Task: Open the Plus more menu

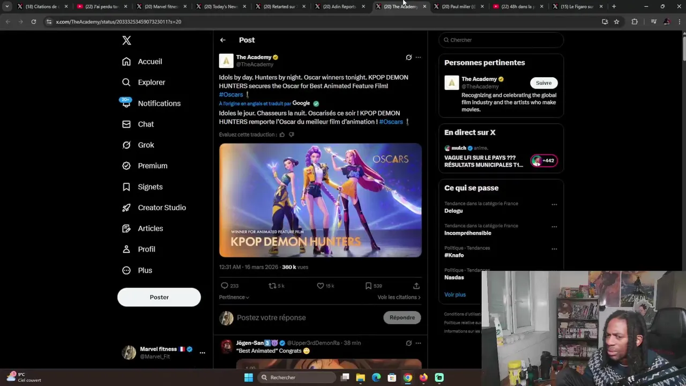Action: 137,271
